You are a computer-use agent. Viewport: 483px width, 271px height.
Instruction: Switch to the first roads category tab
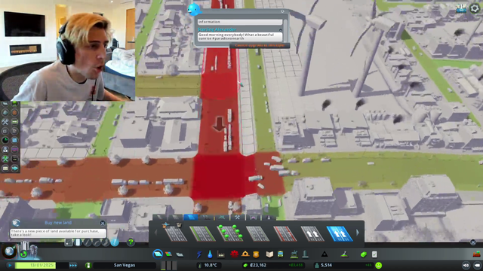tap(160, 218)
